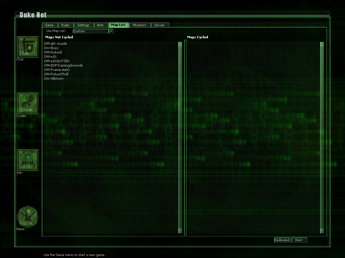Image resolution: width=345 pixels, height=258 pixels.
Task: Click the Quit skull icon
Action: 28,217
